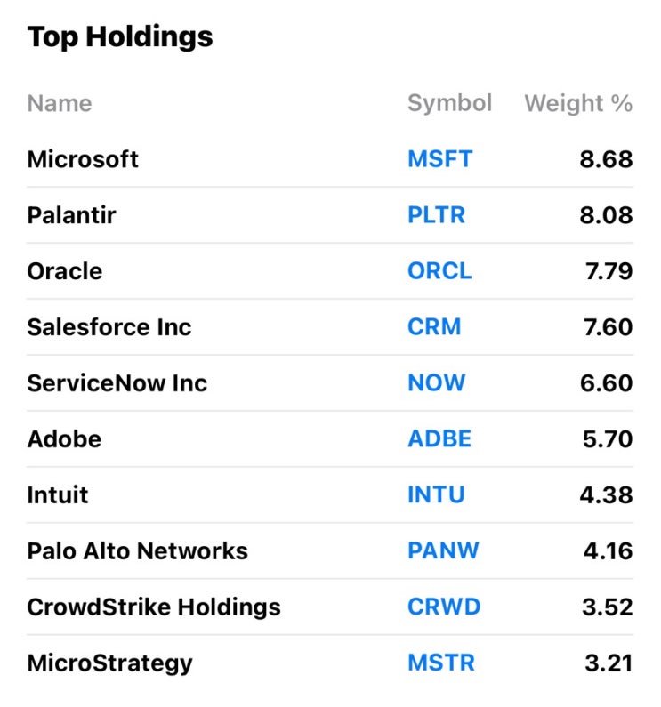This screenshot has width=661, height=707.
Task: Click the Weight % column header
Action: click(x=578, y=103)
